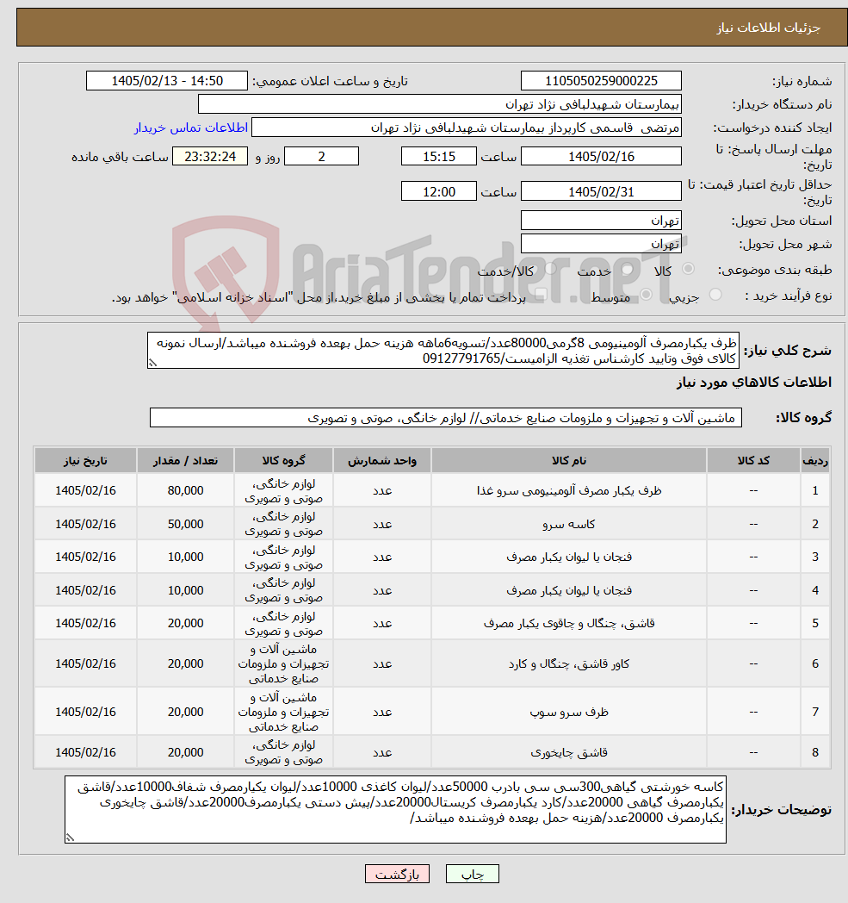Click the general need description text area

(x=443, y=350)
